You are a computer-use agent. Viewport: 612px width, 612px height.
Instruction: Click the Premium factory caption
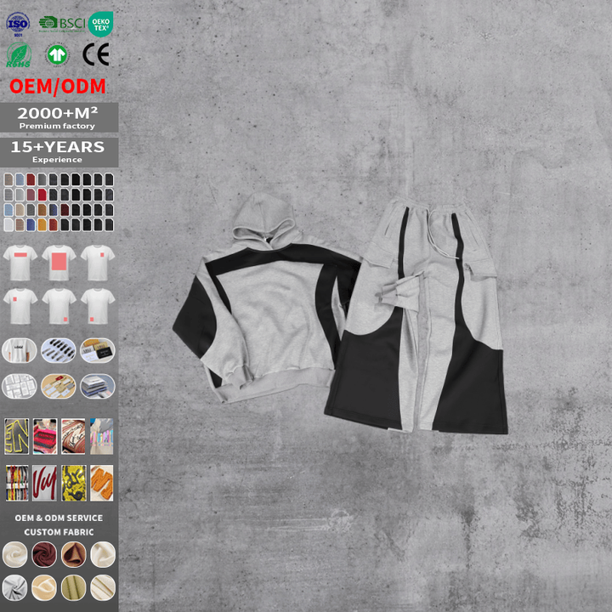click(57, 126)
